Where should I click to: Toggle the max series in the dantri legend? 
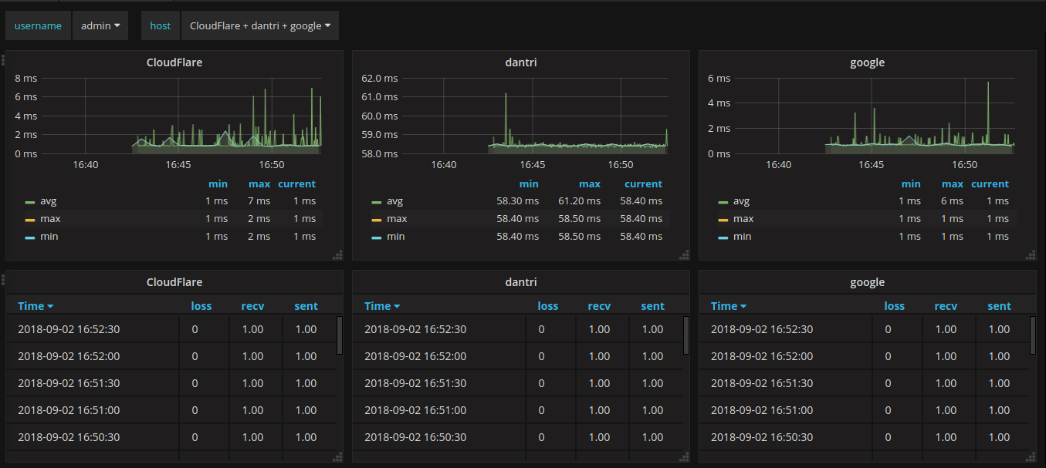397,219
